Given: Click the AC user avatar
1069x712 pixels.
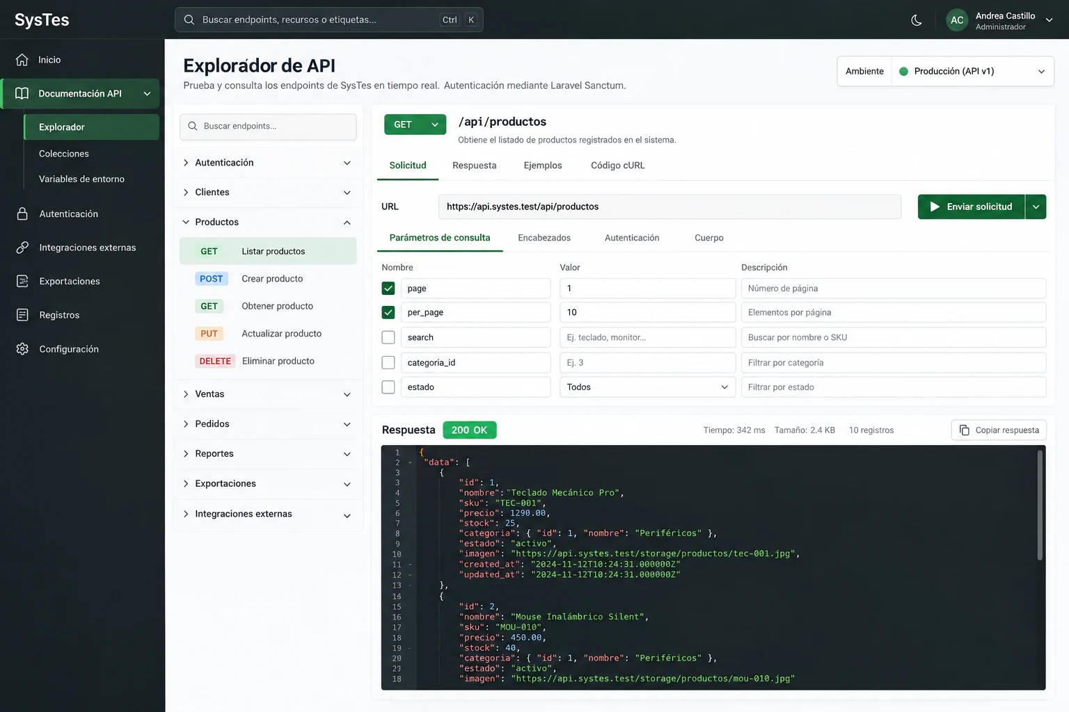Looking at the screenshot, I should [957, 20].
